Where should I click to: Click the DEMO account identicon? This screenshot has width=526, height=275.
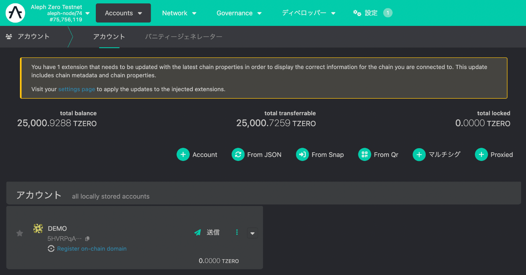tap(38, 228)
